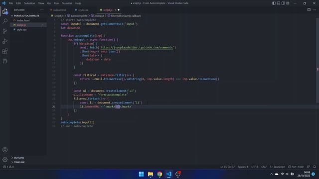319x179 pixels.
Task: Show errors and warnings in status bar
Action: click(x=8, y=167)
